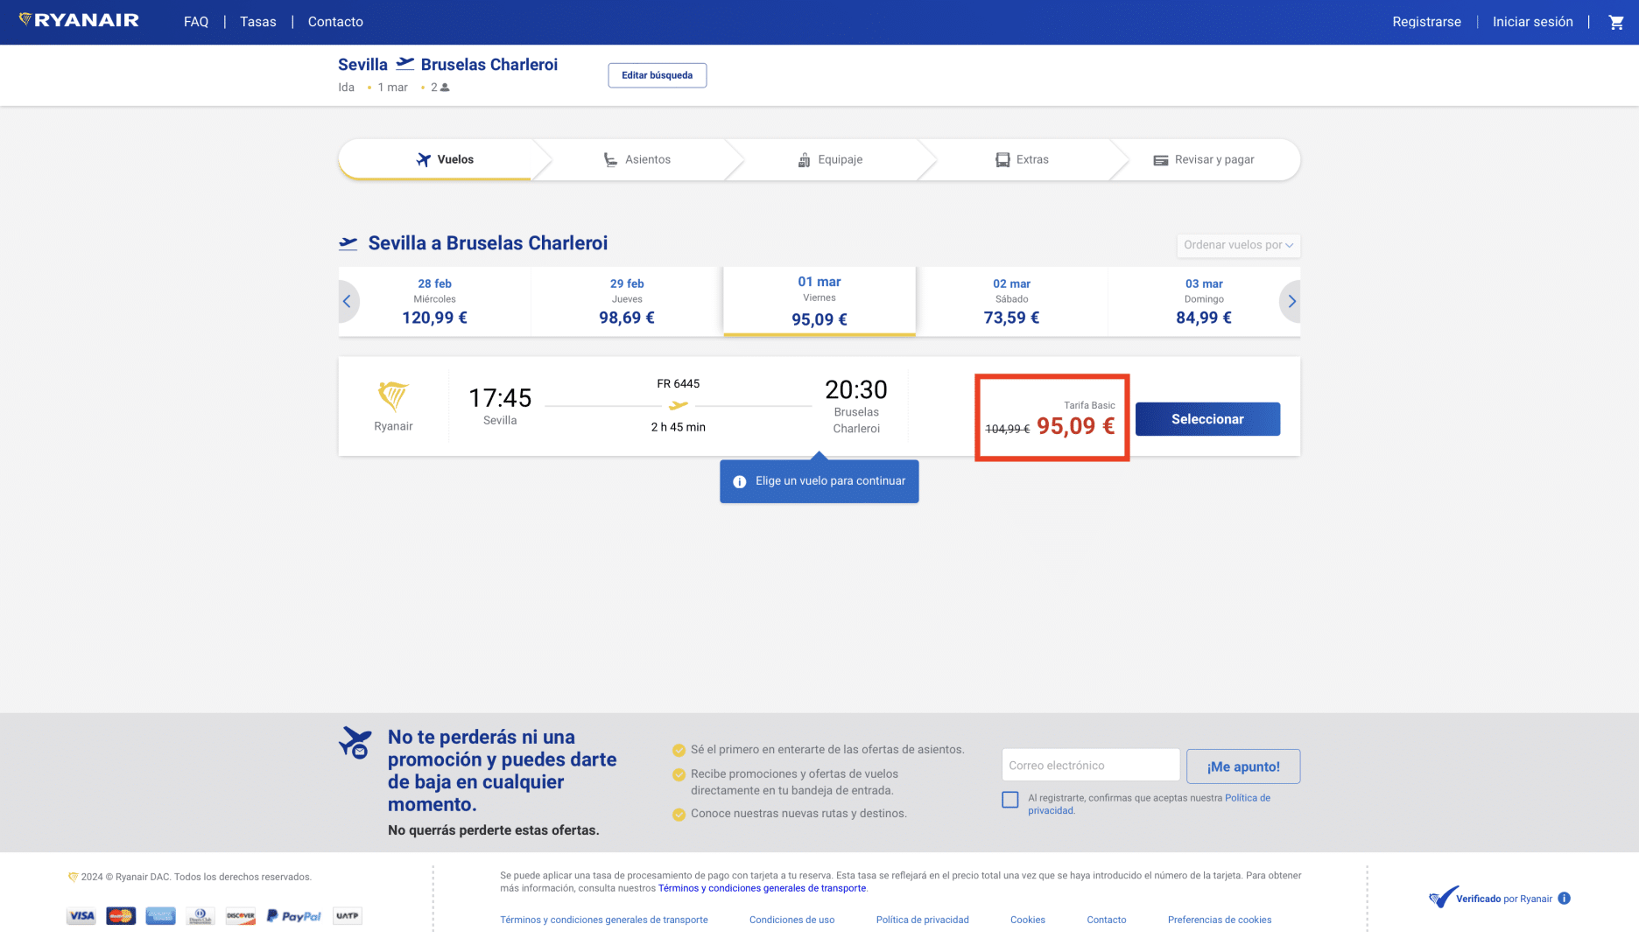
Task: Click the Editar búsqueda button
Action: point(658,75)
